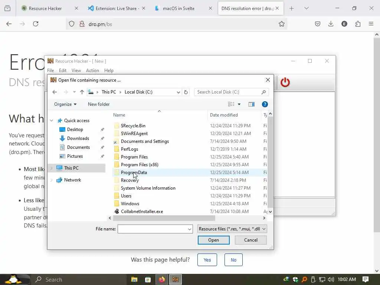Open a new browser tab
Image resolution: width=380 pixels, height=285 pixels.
[292, 8]
